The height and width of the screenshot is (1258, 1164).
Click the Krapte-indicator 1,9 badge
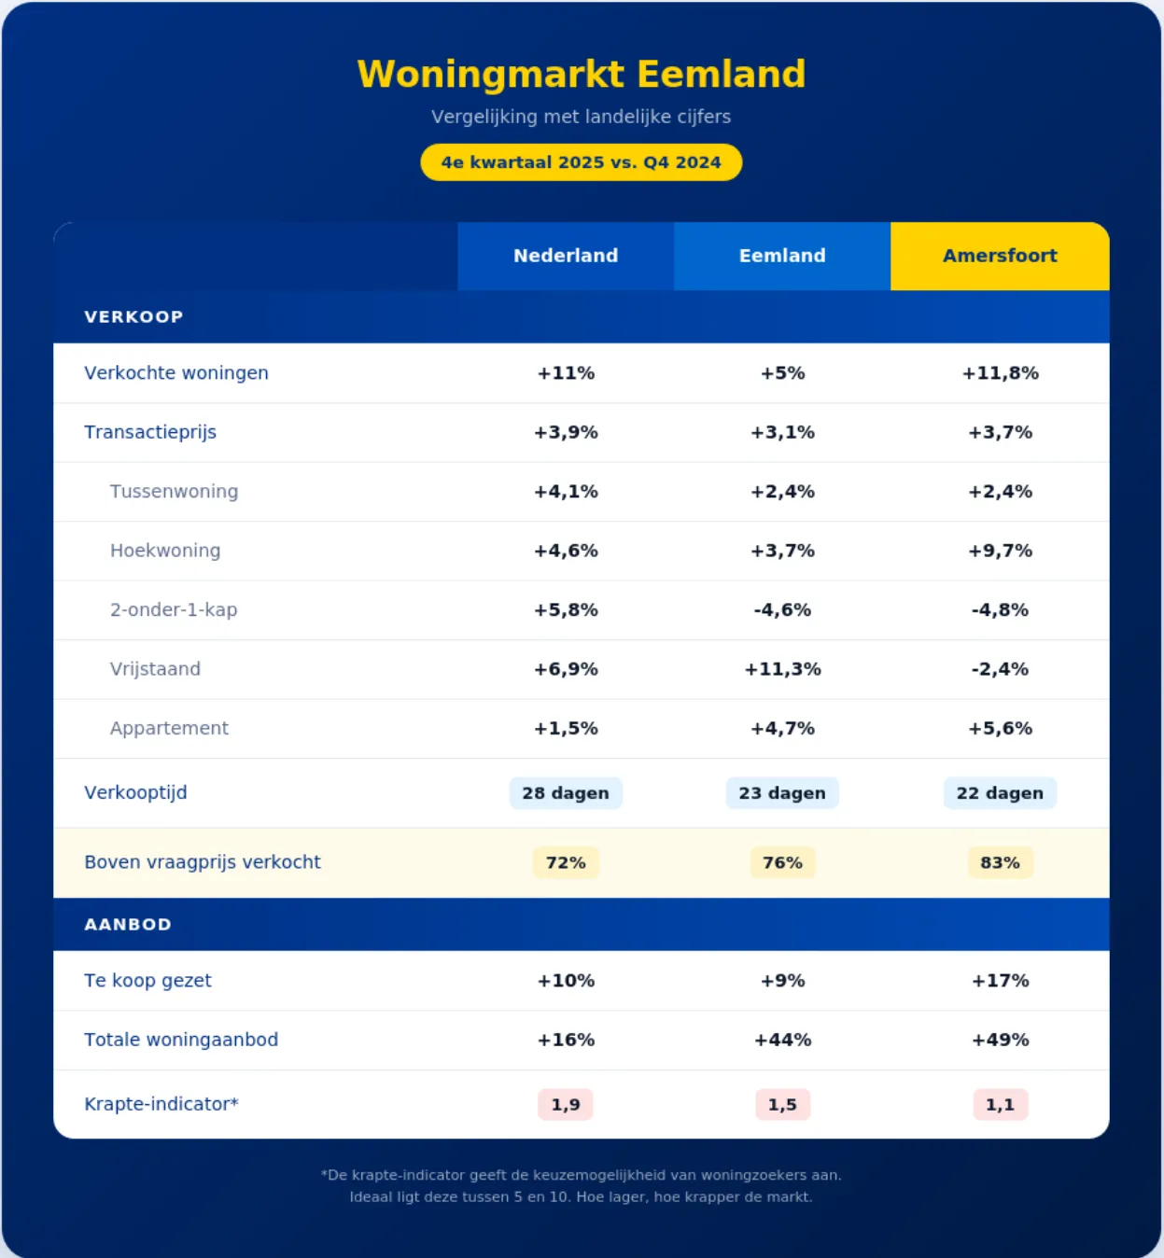point(566,1105)
